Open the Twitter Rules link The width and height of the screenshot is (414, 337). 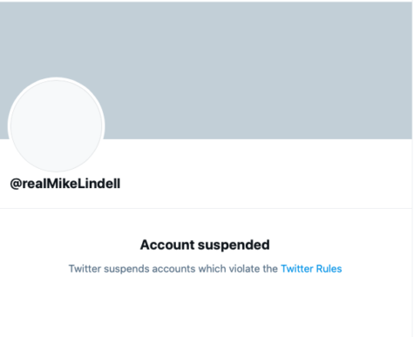311,269
